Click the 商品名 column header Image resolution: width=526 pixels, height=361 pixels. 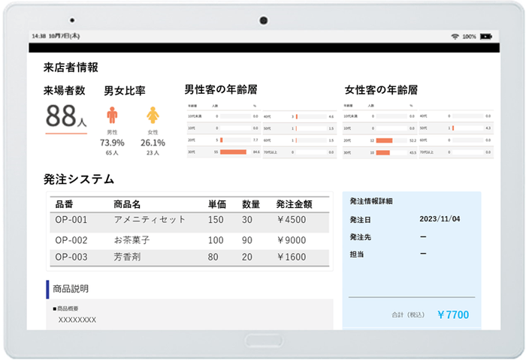(x=127, y=203)
